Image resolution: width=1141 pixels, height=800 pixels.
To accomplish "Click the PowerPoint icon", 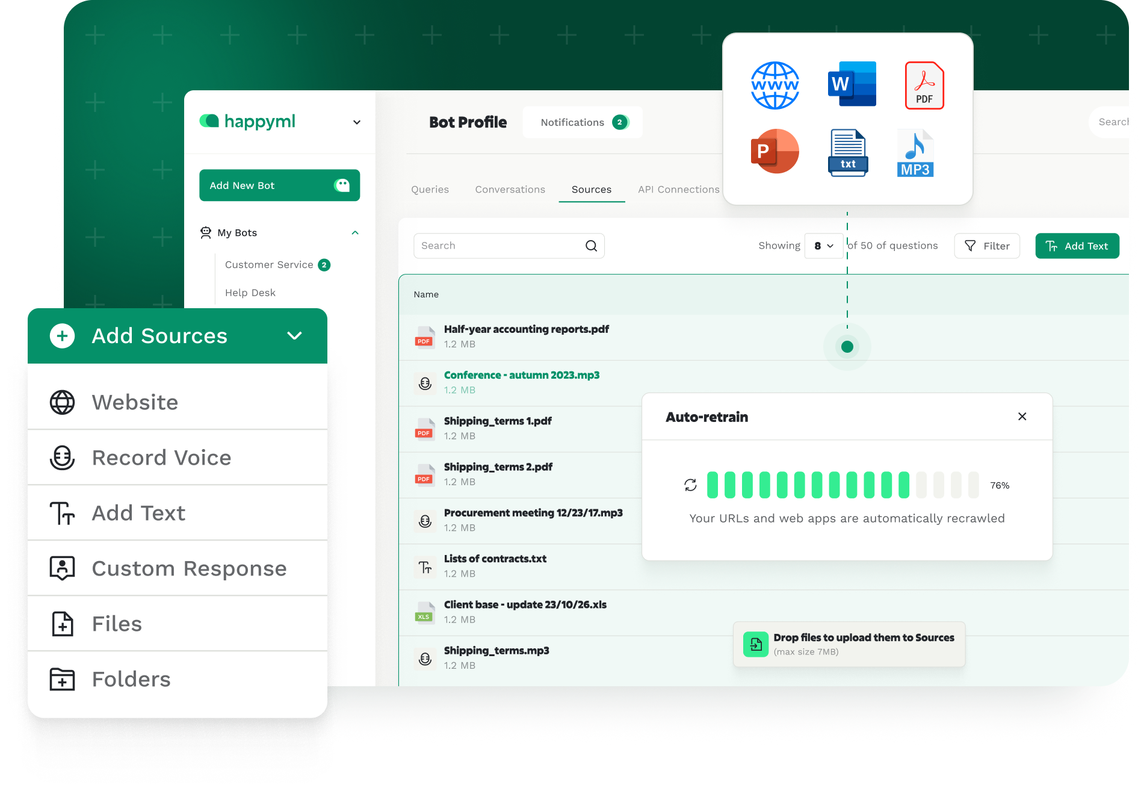I will click(775, 152).
